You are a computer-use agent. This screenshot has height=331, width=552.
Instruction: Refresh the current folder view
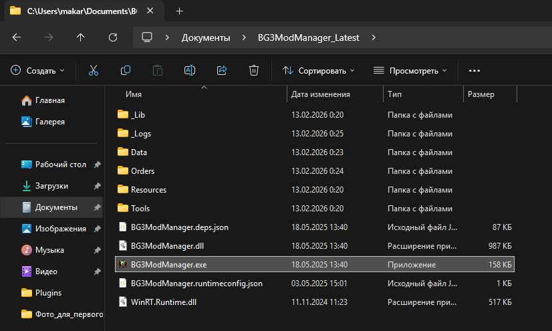point(113,37)
